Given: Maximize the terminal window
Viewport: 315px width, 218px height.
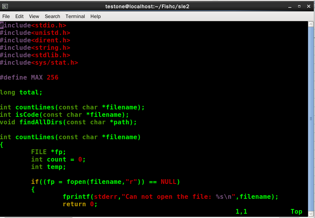Looking at the screenshot, I should click(299, 6).
